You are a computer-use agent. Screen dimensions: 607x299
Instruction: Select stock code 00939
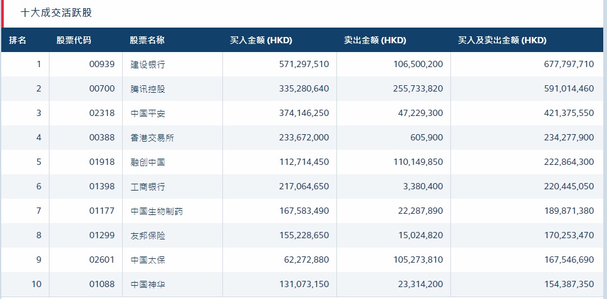[102, 65]
